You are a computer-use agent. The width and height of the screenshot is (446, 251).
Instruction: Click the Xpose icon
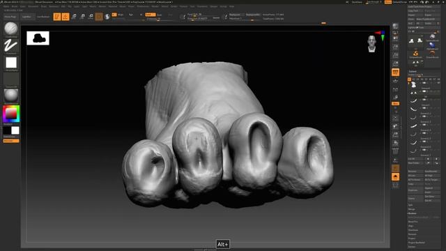(395, 185)
